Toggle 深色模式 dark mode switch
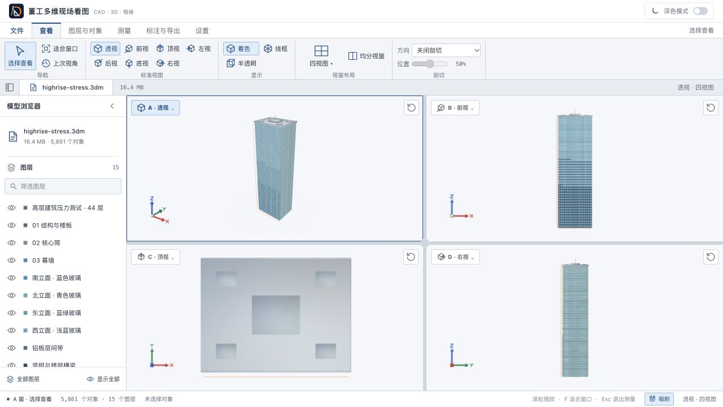The image size is (723, 407). (700, 11)
